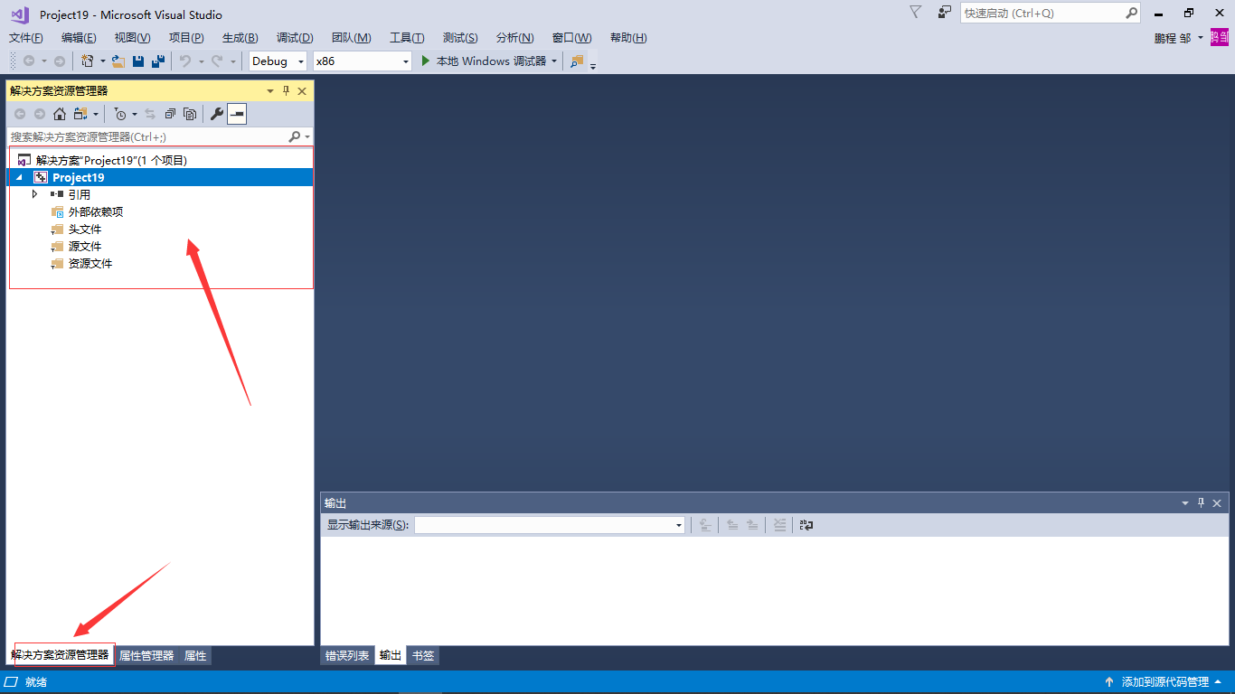Toggle Word Wrap in the 输出 panel
The image size is (1235, 694).
pos(805,525)
